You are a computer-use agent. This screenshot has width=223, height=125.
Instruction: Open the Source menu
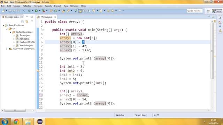[17, 6]
